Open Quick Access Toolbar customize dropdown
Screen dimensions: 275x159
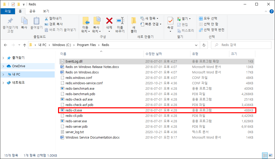click(x=24, y=4)
